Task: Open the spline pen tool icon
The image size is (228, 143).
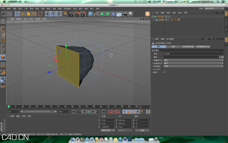Action: 96,14
